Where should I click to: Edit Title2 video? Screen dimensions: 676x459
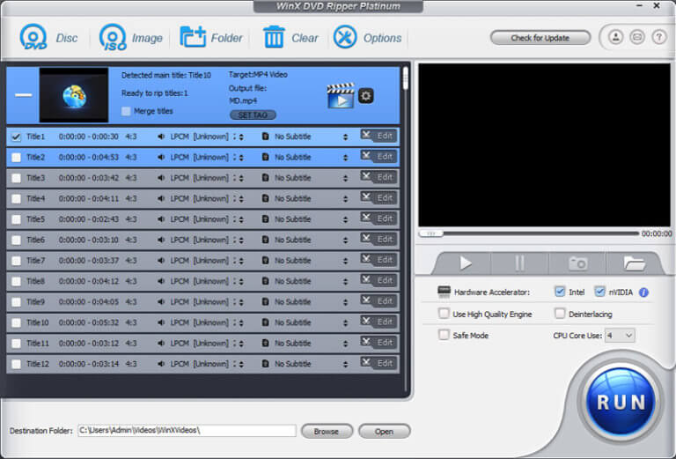378,157
